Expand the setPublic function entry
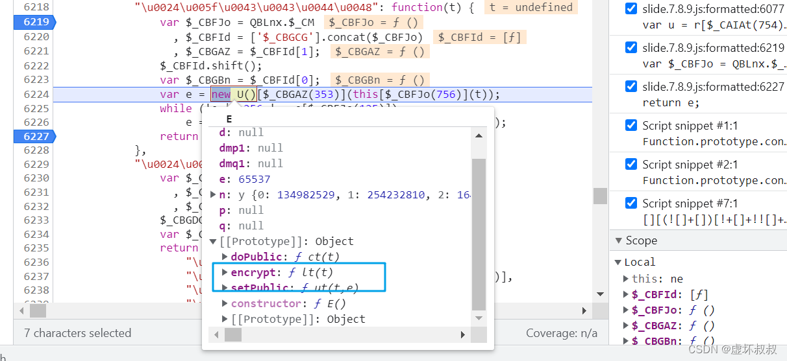787x361 pixels. click(x=225, y=288)
